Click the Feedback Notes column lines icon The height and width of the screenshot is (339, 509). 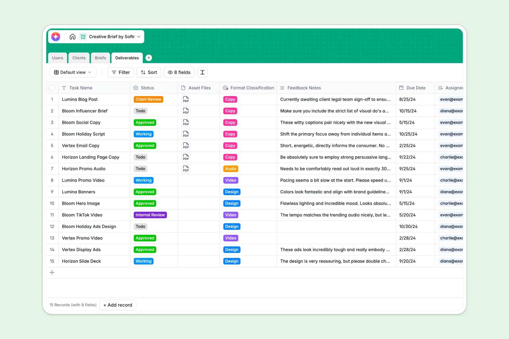point(282,88)
